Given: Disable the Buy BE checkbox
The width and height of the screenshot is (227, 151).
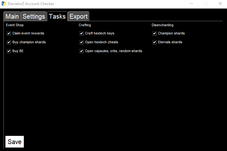Looking at the screenshot, I should pyautogui.click(x=9, y=51).
